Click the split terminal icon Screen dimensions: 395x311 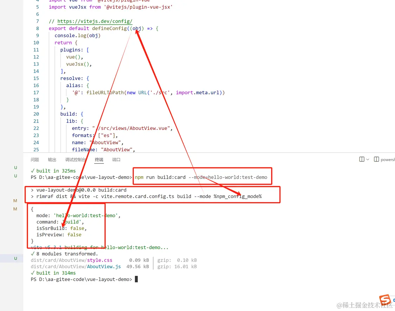(x=362, y=159)
